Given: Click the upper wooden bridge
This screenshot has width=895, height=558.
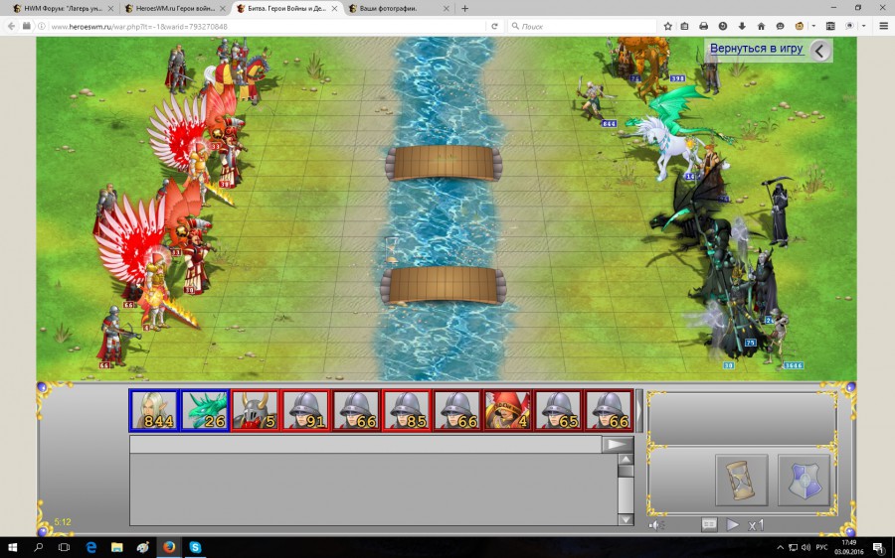Looking at the screenshot, I should click(x=444, y=163).
